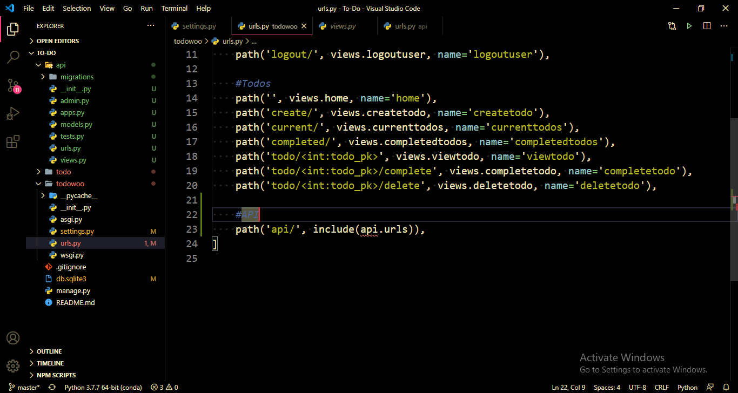Close the urls.py todowoo tab
This screenshot has width=738, height=393.
(304, 26)
